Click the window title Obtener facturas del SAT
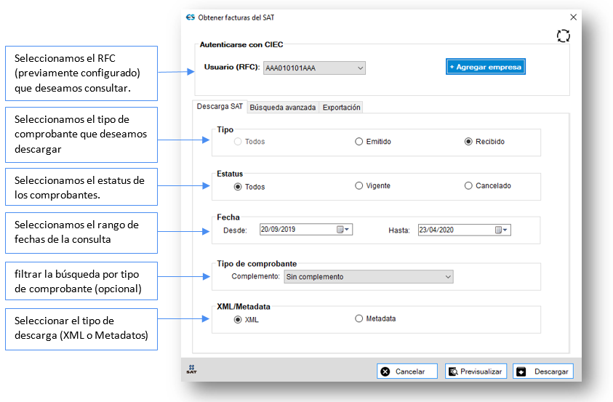Image resolution: width=613 pixels, height=402 pixels. click(x=236, y=17)
